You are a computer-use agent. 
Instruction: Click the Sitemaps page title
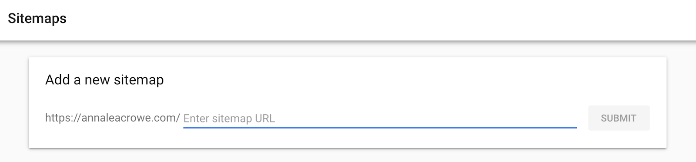pos(37,19)
